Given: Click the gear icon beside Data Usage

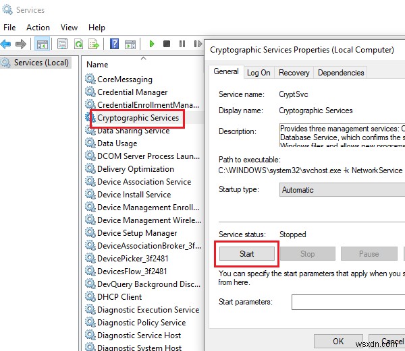Looking at the screenshot, I should [x=90, y=143].
